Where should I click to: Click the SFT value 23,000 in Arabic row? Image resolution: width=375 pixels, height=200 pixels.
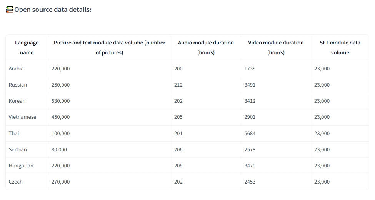[322, 69]
